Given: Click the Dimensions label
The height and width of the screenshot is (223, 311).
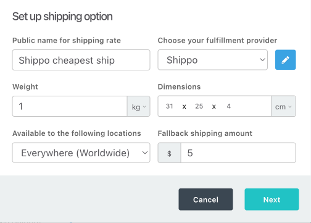Looking at the screenshot, I should tap(179, 86).
